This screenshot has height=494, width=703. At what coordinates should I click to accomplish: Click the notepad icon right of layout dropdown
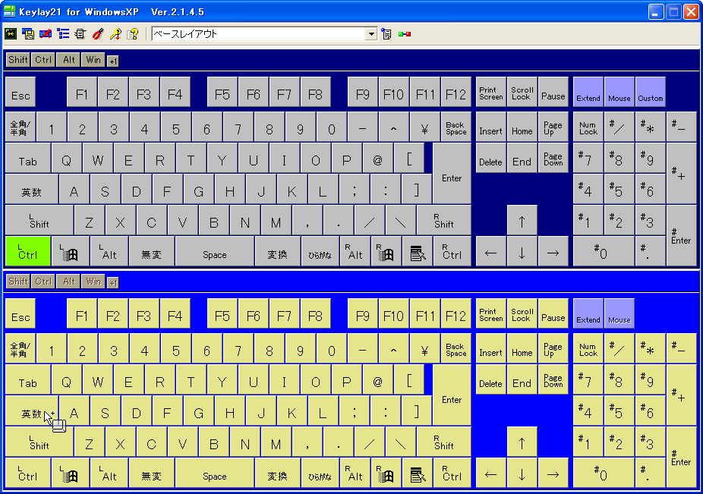point(386,33)
